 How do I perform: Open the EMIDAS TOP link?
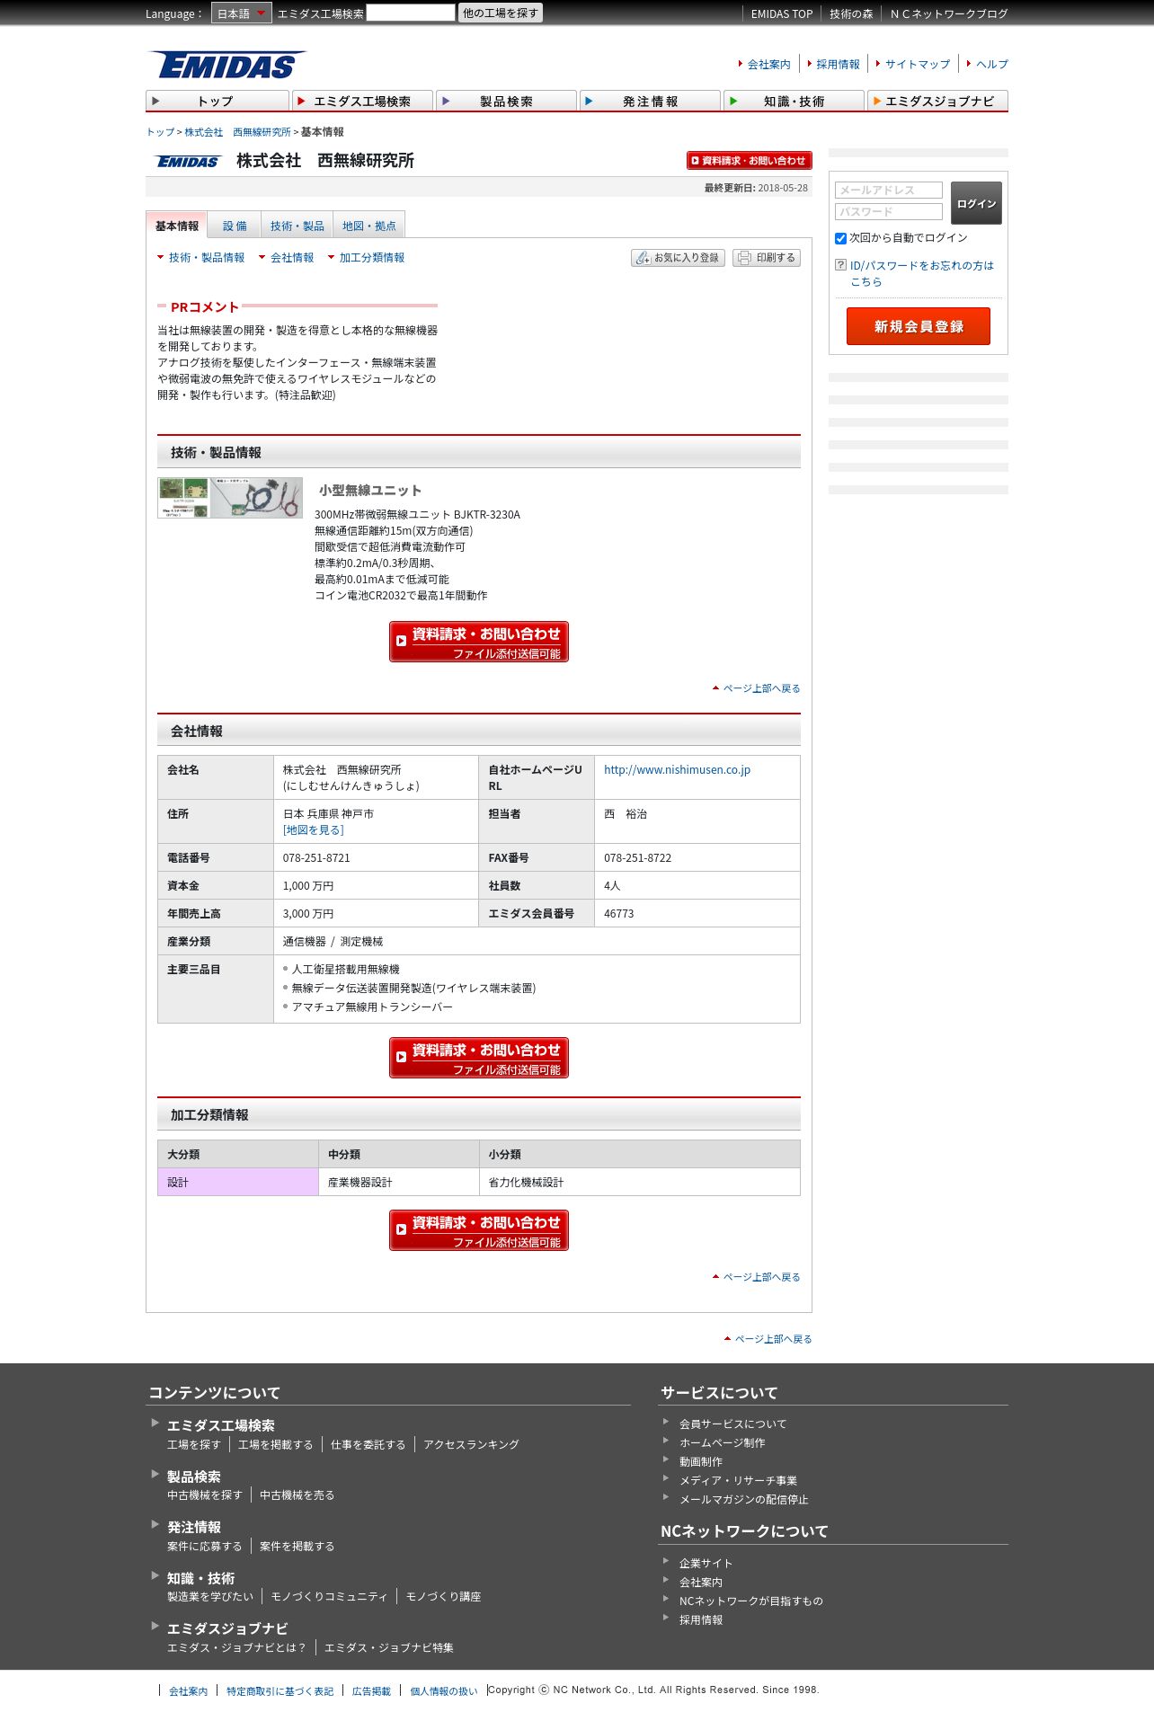pyautogui.click(x=781, y=13)
